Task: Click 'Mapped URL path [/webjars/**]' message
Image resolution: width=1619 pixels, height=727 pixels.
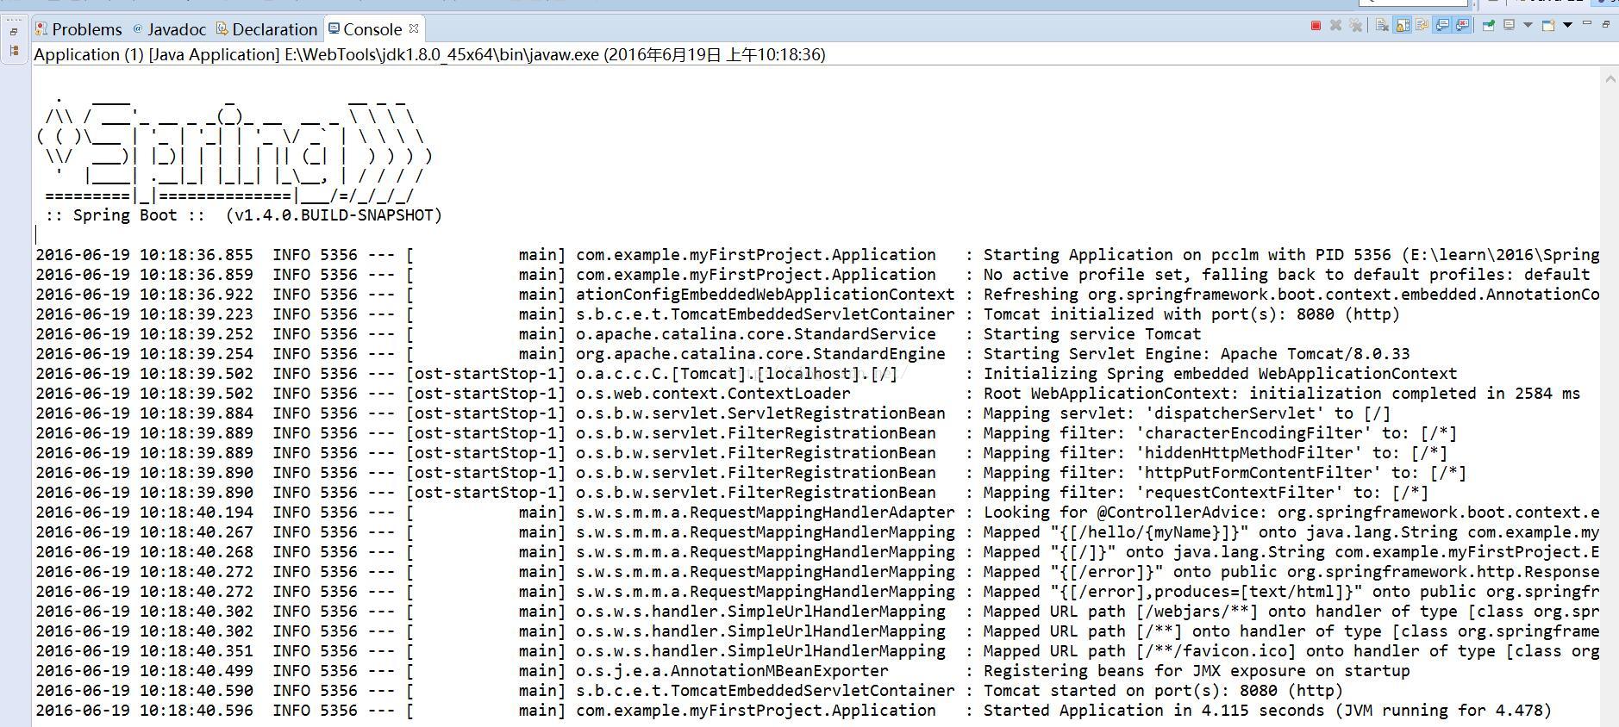Action: coord(1121,612)
